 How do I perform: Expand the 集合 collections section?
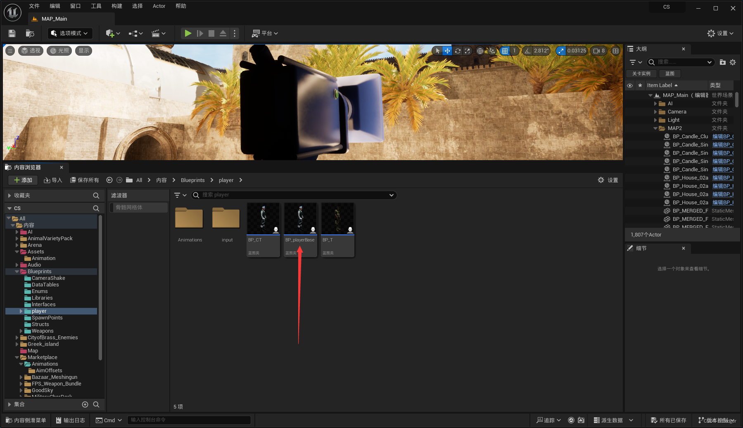coord(9,404)
